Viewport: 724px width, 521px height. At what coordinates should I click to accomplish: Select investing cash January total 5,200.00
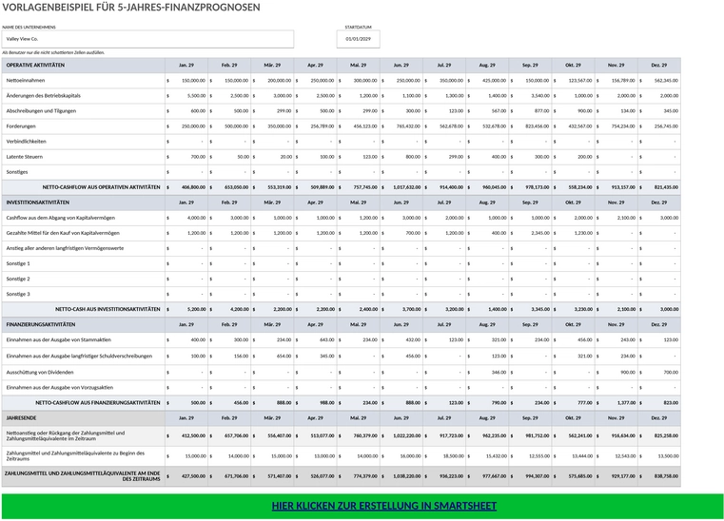coord(186,309)
